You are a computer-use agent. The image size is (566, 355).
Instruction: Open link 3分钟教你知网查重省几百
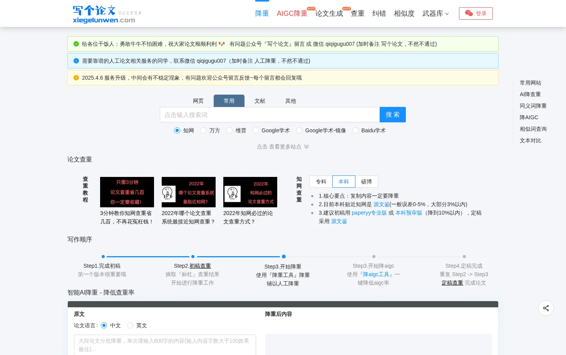pos(127,217)
